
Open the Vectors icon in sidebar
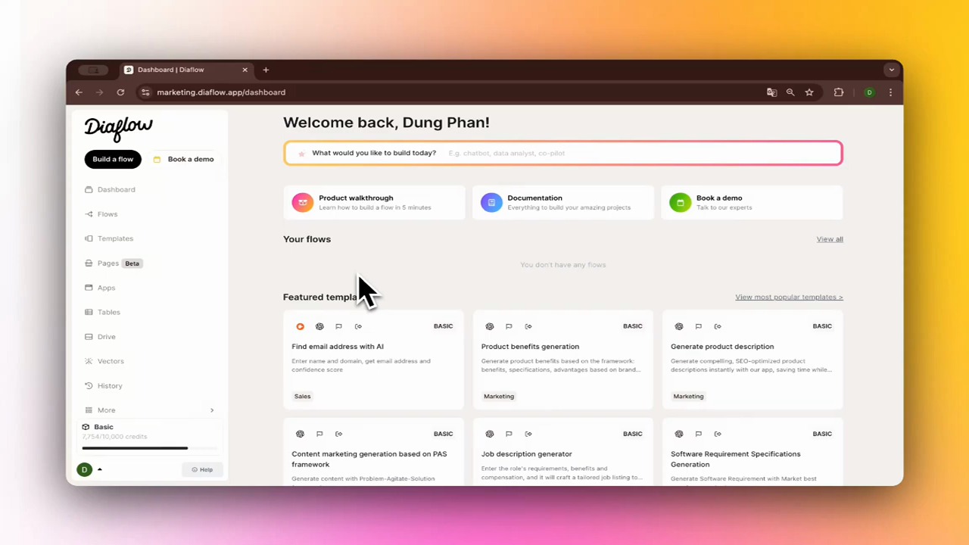click(89, 361)
